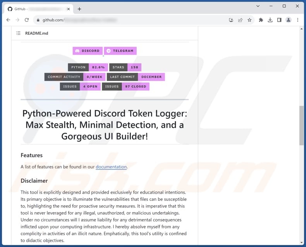Screen dimensions: 306x247
Task: Go forward to the next page
Action: [17, 20]
